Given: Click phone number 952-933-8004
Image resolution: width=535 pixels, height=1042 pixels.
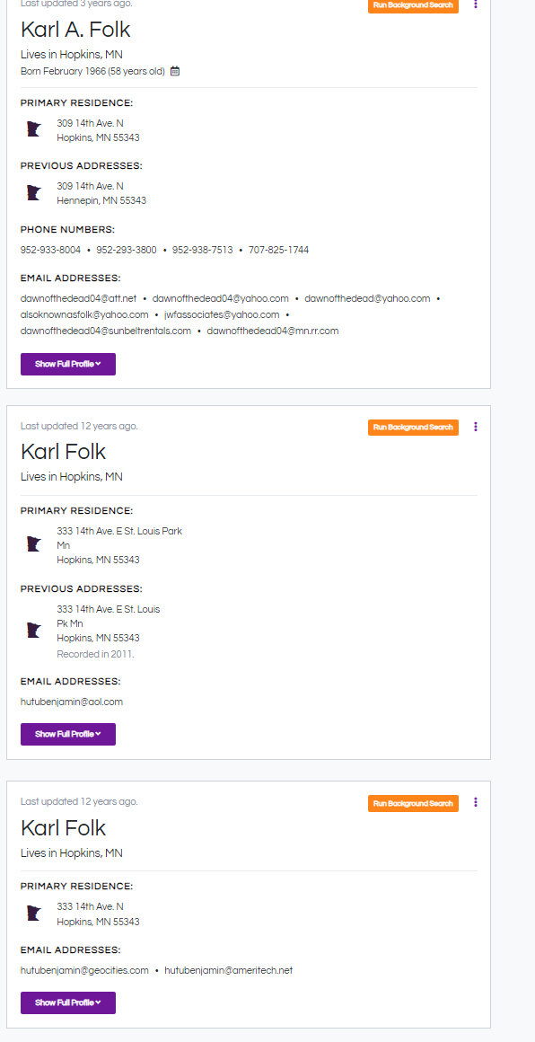Looking at the screenshot, I should pos(50,250).
